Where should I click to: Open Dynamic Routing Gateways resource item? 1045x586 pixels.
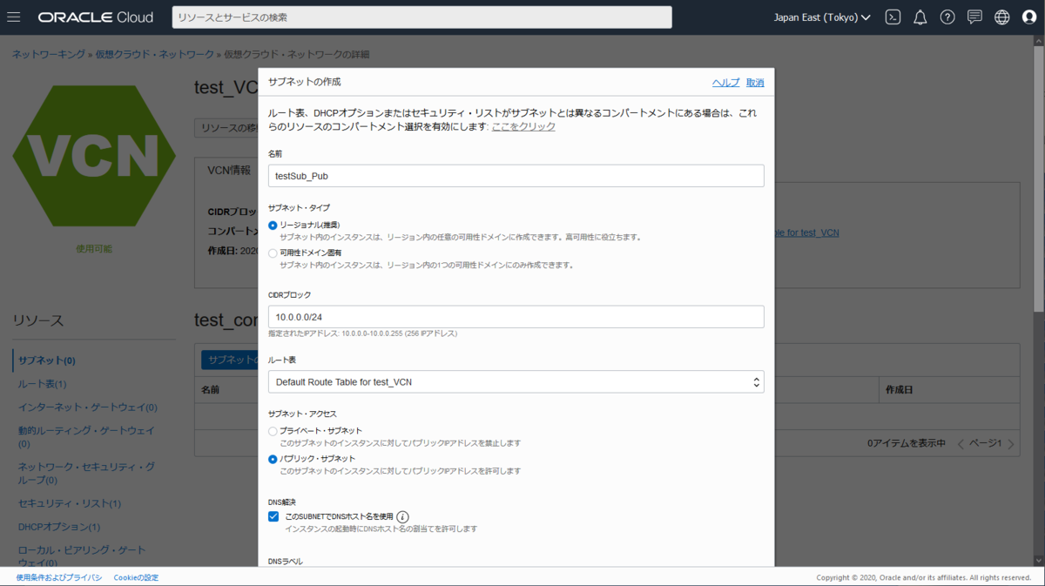pos(87,437)
